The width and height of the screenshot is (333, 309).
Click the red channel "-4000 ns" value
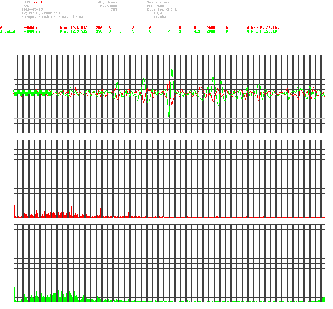(32, 28)
